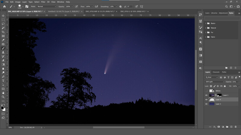Image resolution: width=241 pixels, height=135 pixels.
Task: Open the brush Opacity dropdown arrow
Action: 72,7
